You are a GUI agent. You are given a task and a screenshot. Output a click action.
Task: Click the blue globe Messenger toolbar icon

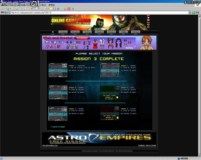coord(58,9)
